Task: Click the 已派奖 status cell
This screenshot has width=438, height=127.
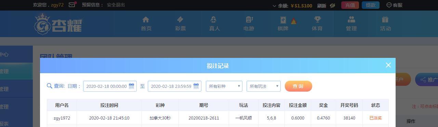Action: [375, 118]
